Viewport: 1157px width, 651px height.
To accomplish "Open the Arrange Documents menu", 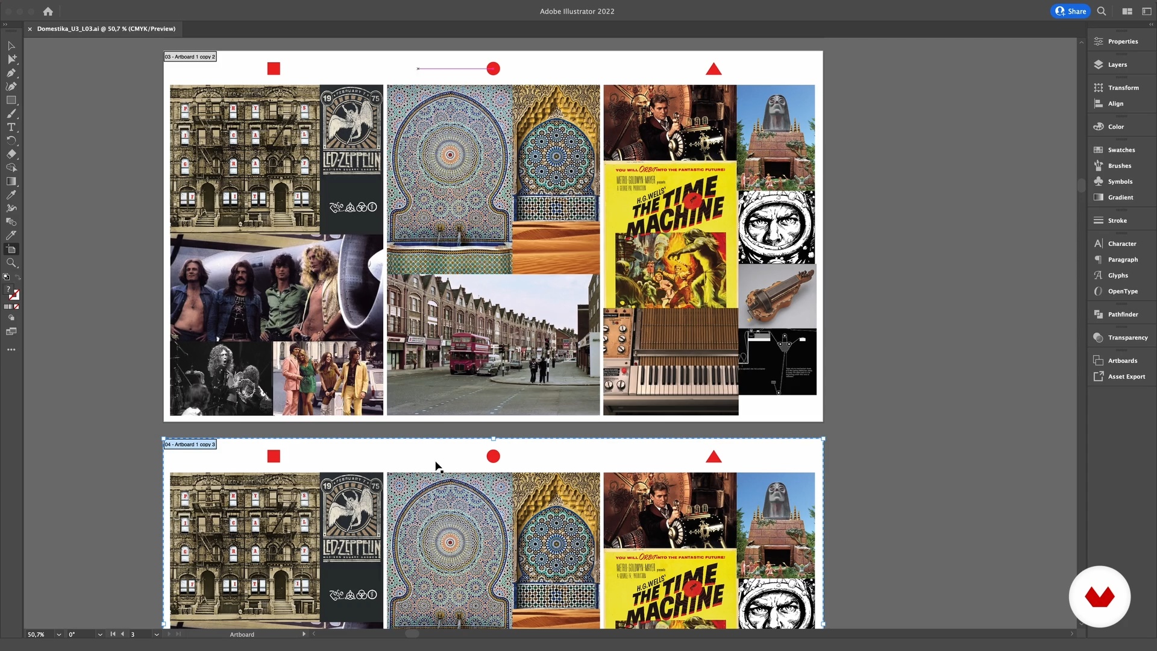I will pos(1127,11).
